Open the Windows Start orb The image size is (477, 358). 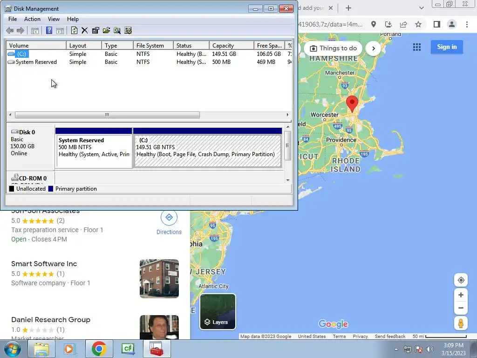13,349
